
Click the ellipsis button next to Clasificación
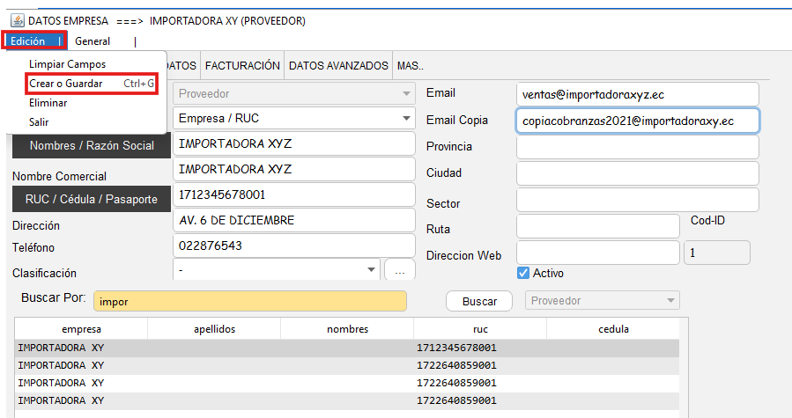click(x=399, y=271)
